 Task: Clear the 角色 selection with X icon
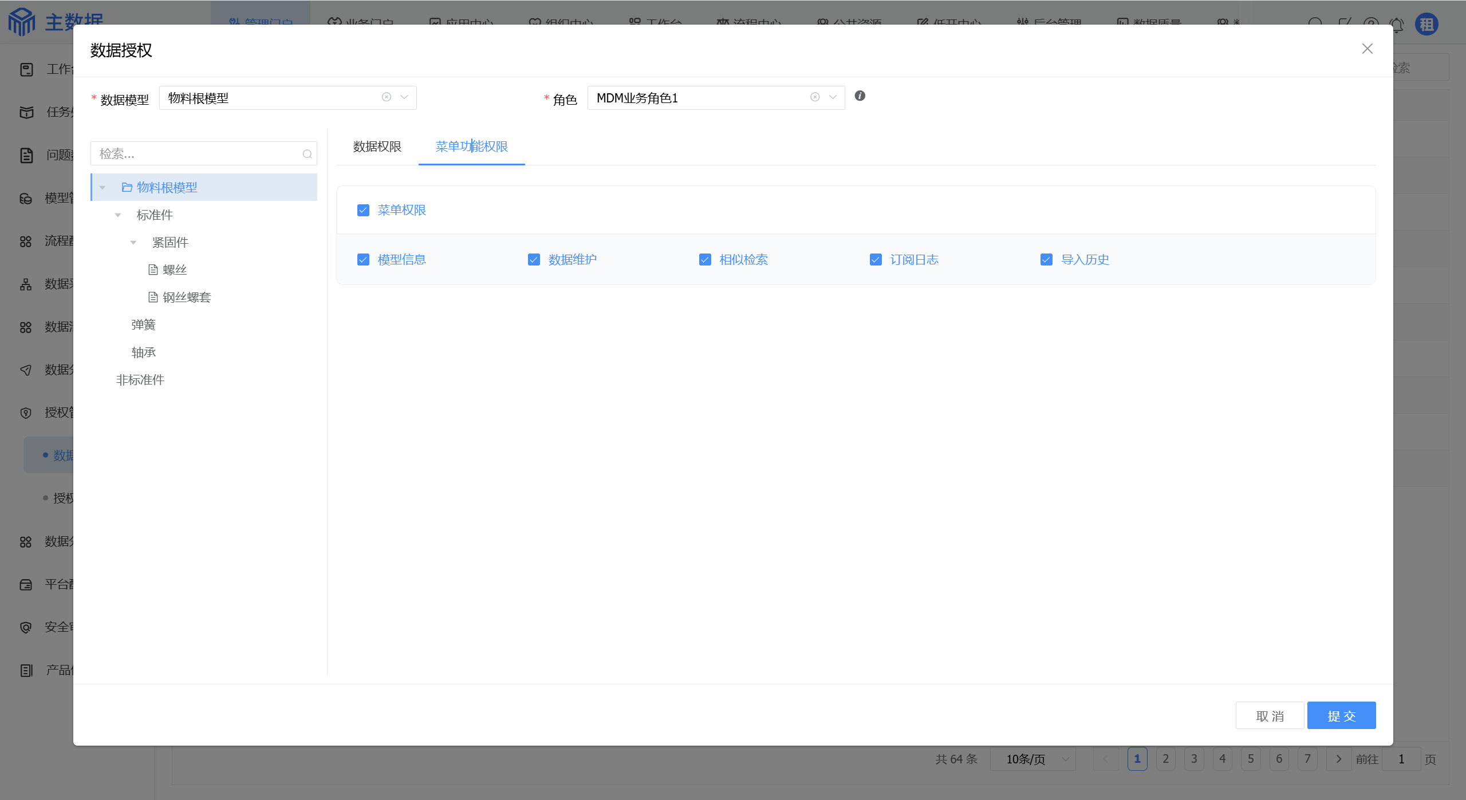[x=815, y=97]
